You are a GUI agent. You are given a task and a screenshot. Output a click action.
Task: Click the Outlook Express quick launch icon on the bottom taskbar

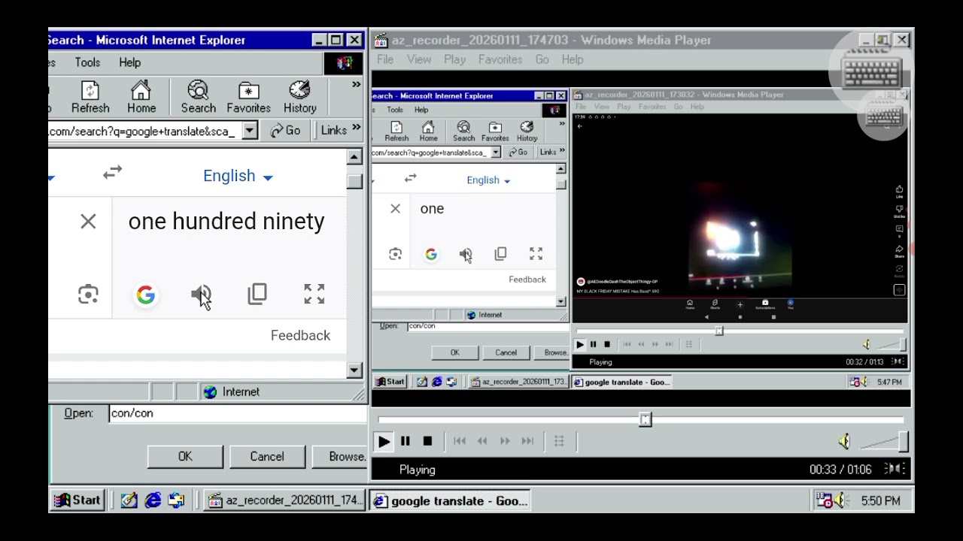176,500
